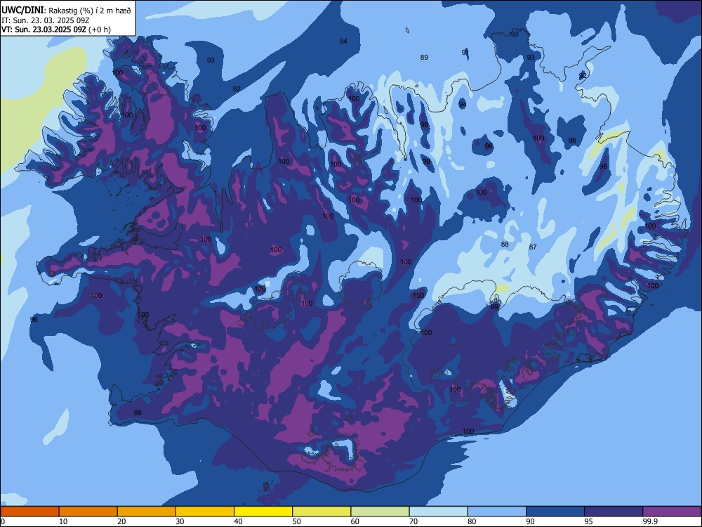The image size is (702, 527).
Task: Click the '89' humidity value on the map
Action: [x=424, y=57]
